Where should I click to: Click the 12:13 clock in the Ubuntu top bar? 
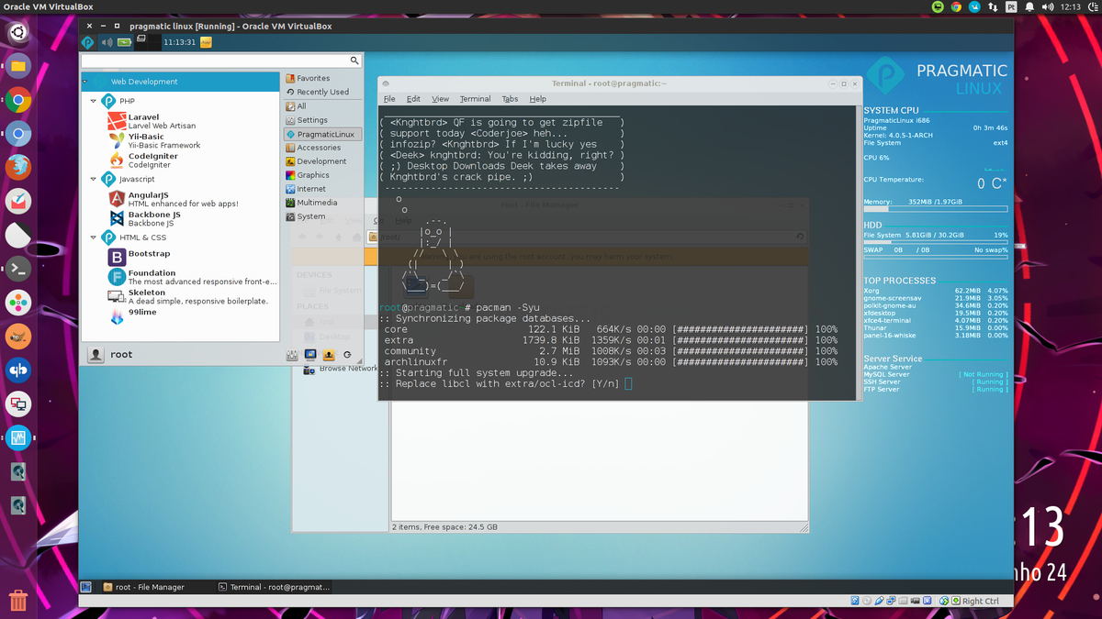point(1071,6)
